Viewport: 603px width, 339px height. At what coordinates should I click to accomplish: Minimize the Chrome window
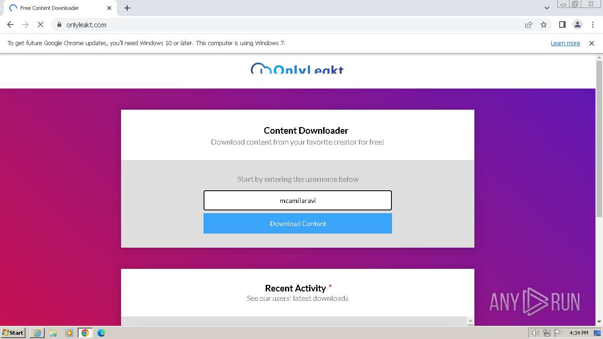point(563,4)
